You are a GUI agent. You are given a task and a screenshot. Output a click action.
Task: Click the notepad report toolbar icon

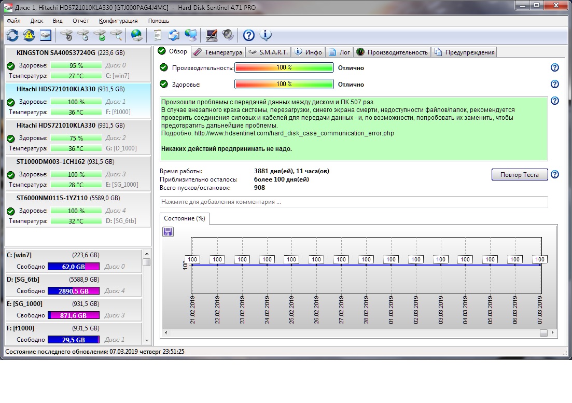(x=157, y=35)
